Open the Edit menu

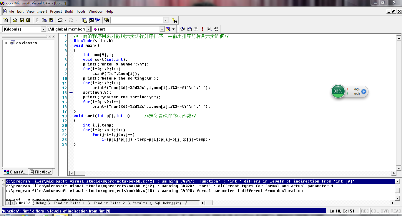tap(20, 11)
